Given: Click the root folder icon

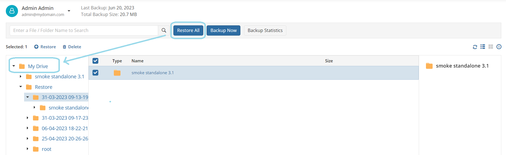Looking at the screenshot, I should [x=36, y=149].
